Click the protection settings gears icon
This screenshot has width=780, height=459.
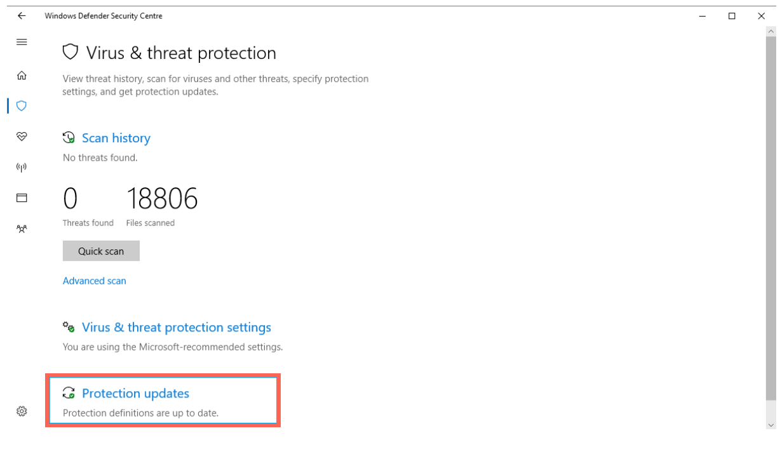point(69,327)
